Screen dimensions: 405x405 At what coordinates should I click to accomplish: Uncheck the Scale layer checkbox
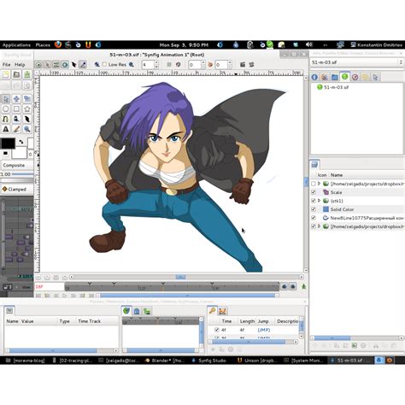(314, 192)
